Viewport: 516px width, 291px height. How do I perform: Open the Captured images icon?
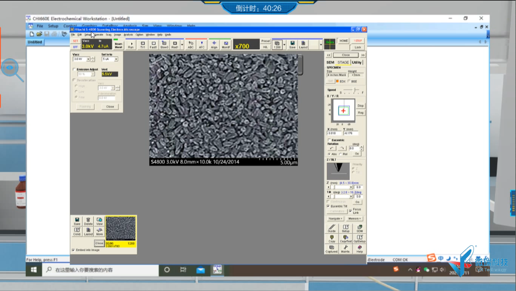pyautogui.click(x=331, y=249)
